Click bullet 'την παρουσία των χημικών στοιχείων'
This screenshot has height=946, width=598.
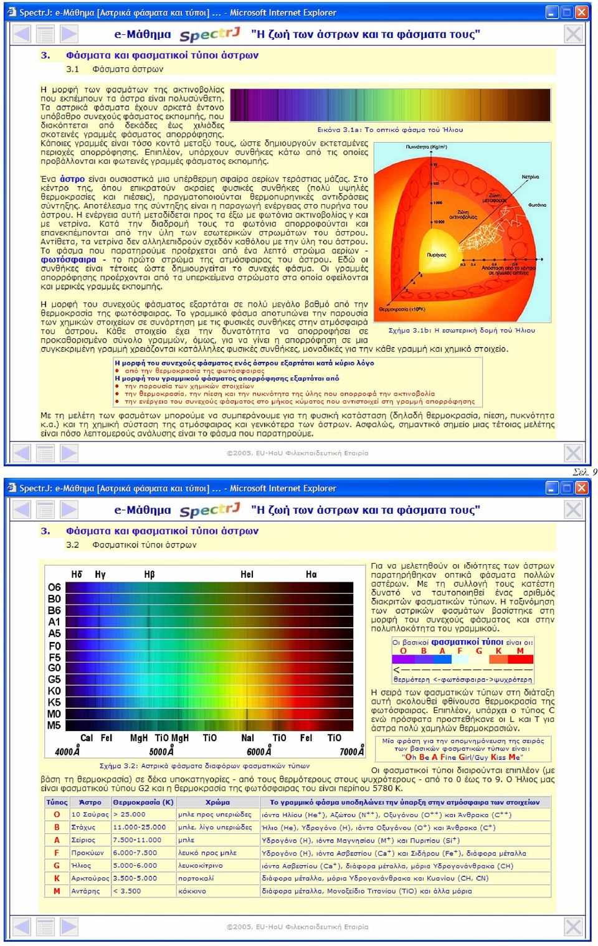189,386
